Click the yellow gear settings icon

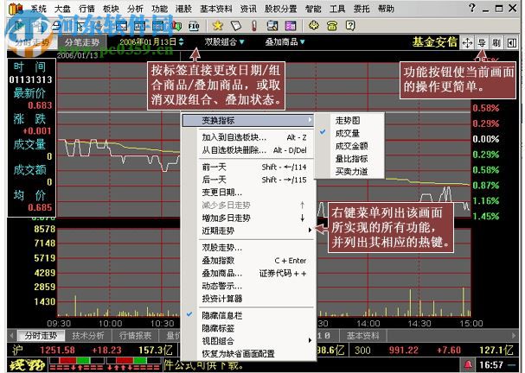(x=314, y=25)
